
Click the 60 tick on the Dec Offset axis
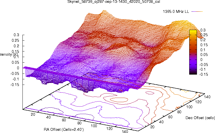tap(170, 117)
